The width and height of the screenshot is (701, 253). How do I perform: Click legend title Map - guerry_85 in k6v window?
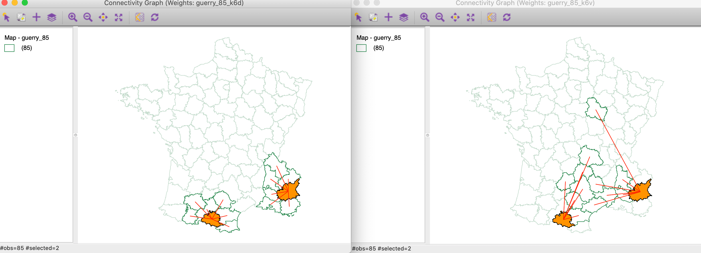(x=379, y=38)
